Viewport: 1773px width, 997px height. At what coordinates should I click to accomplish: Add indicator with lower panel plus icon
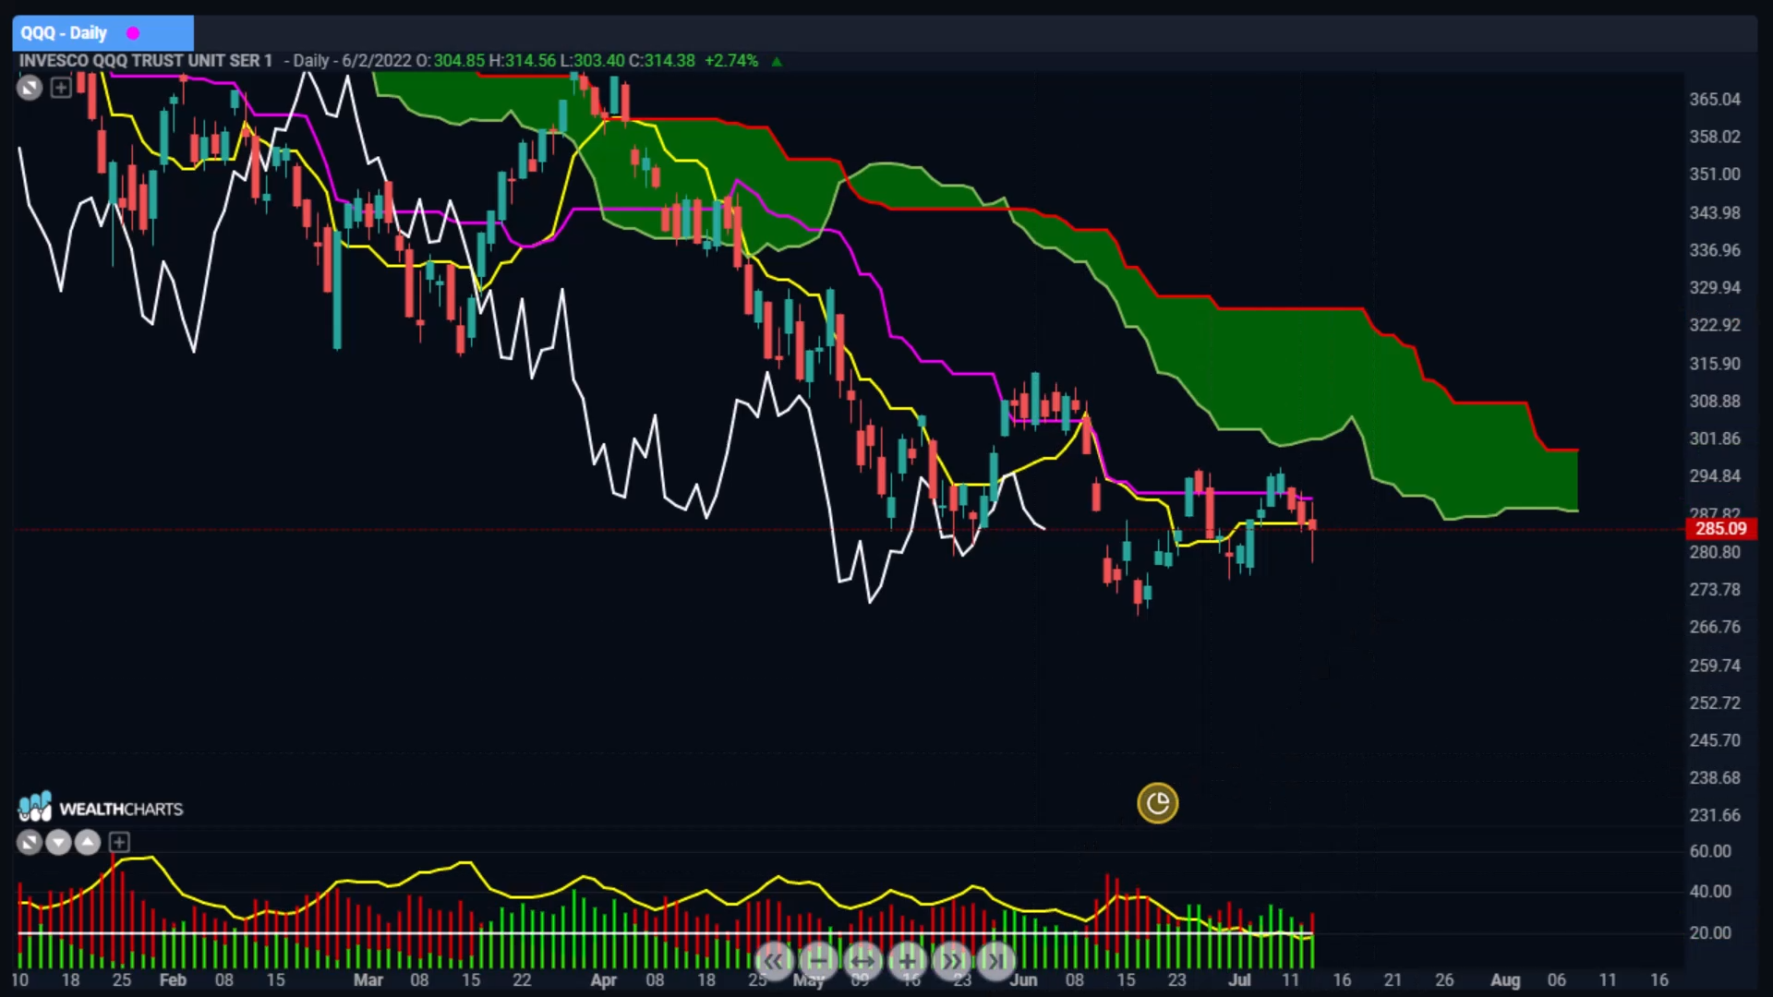coord(119,842)
